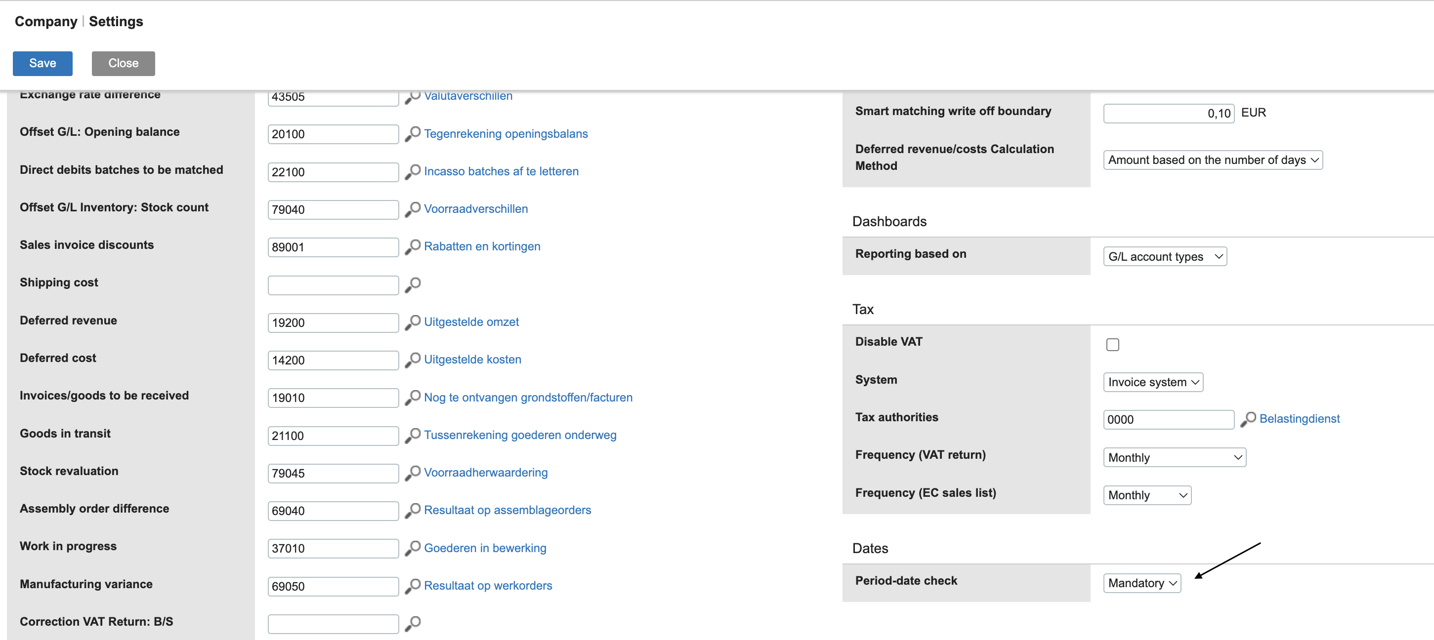
Task: Click the magnifier next to Tax authorities field
Action: [1248, 419]
